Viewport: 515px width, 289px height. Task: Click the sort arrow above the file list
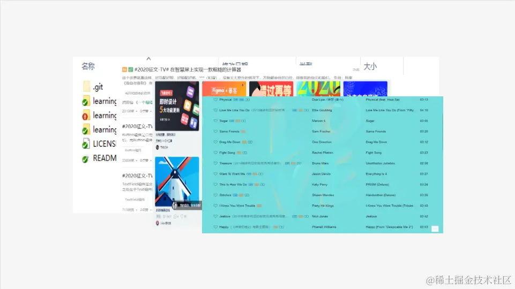[148, 59]
